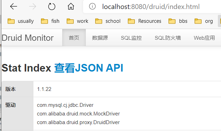The height and width of the screenshot is (131, 221).
Task: Open the work bookmarks folder
Action: tap(77, 21)
